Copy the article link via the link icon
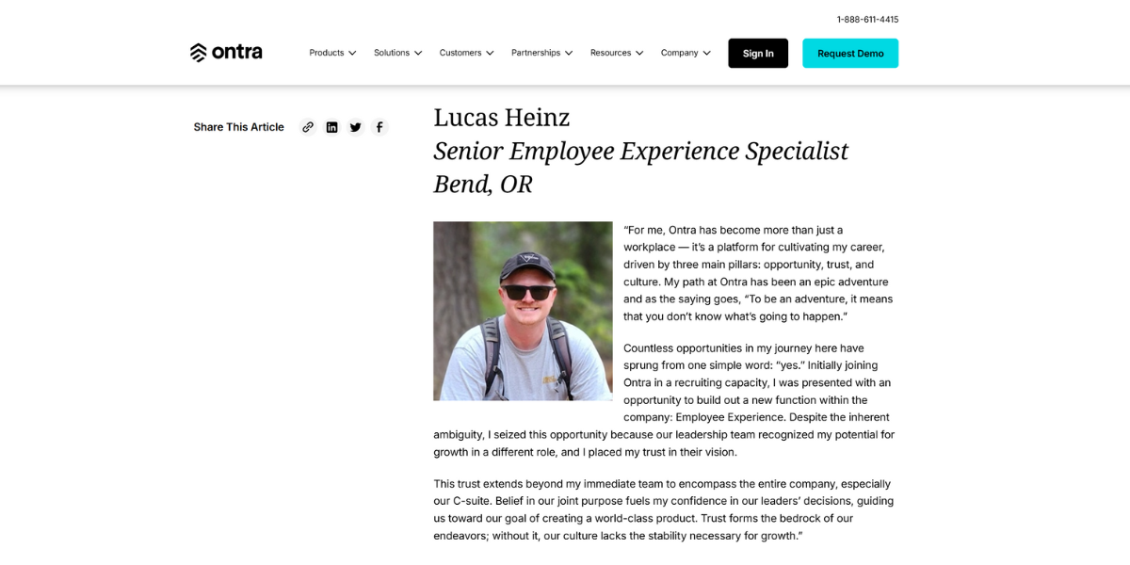Viewport: 1130px width, 565px height. (308, 127)
